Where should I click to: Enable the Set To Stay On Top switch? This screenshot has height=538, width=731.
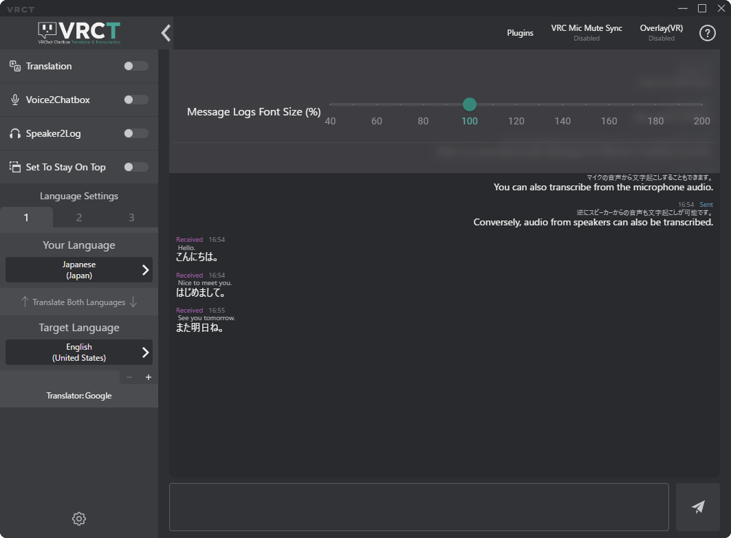135,167
